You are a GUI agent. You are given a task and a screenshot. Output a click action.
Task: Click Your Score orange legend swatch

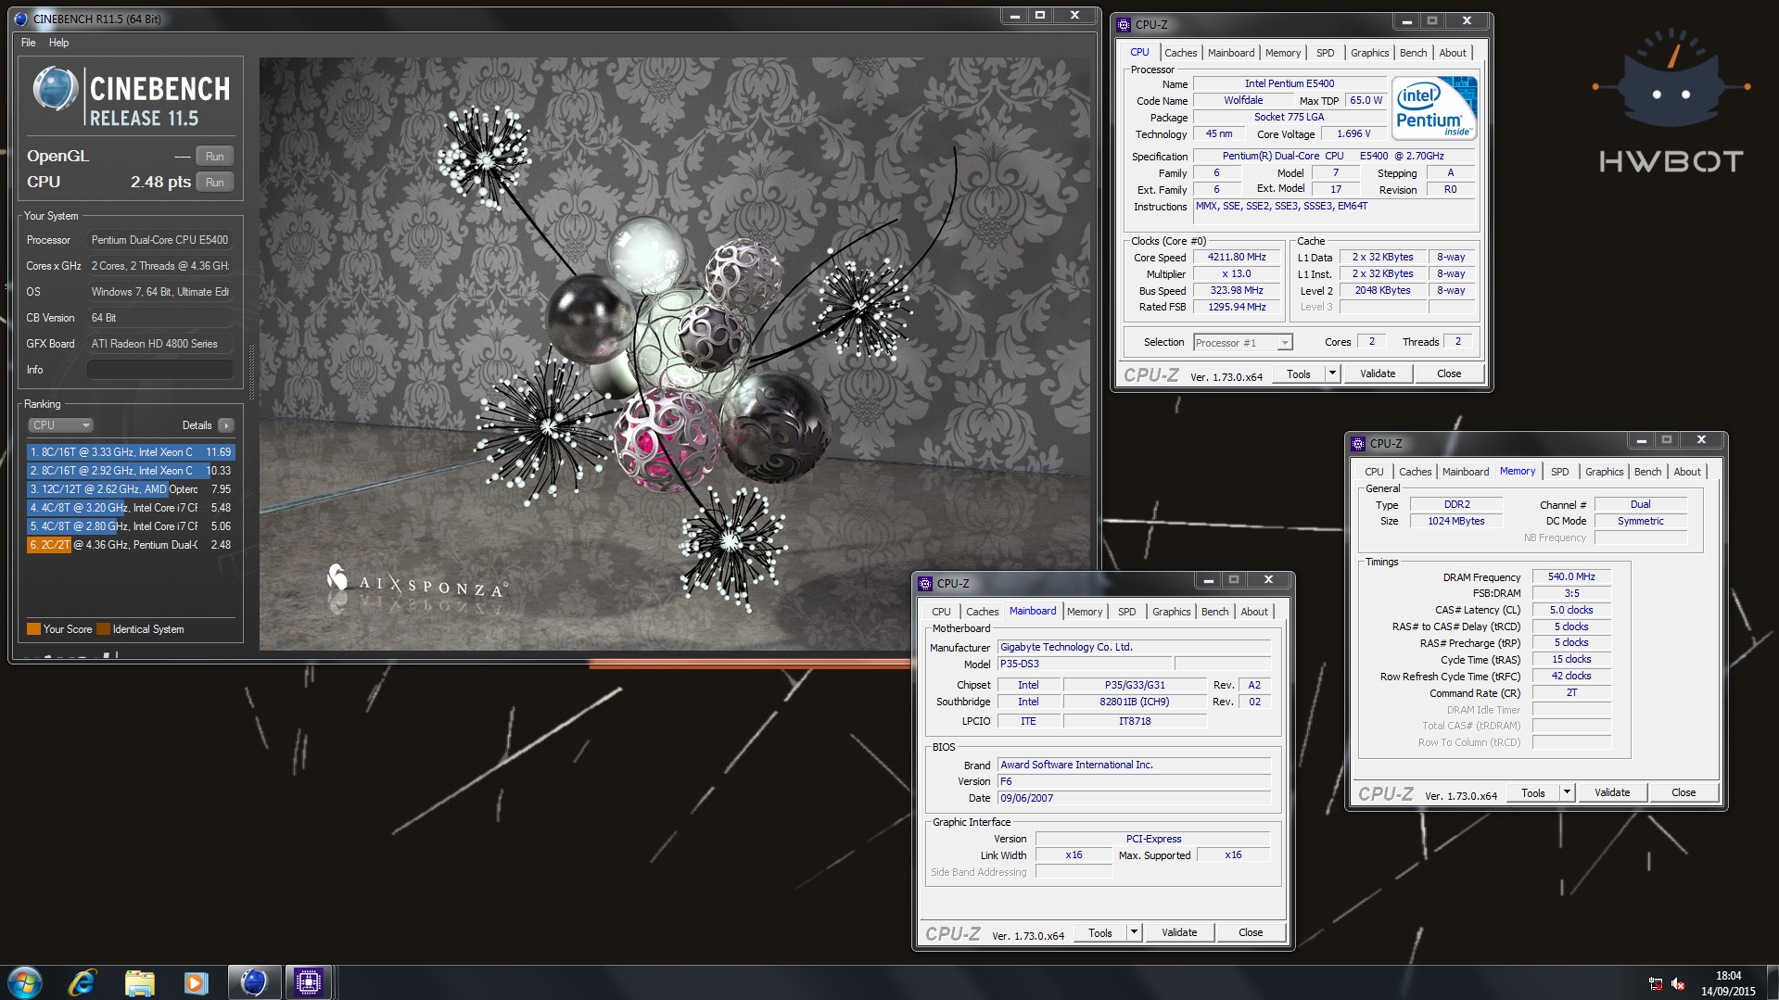[x=33, y=629]
